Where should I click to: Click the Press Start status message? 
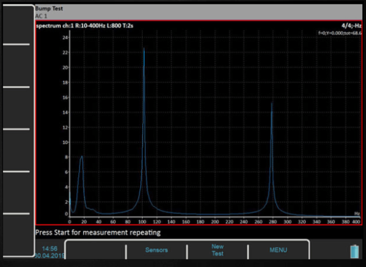click(98, 233)
